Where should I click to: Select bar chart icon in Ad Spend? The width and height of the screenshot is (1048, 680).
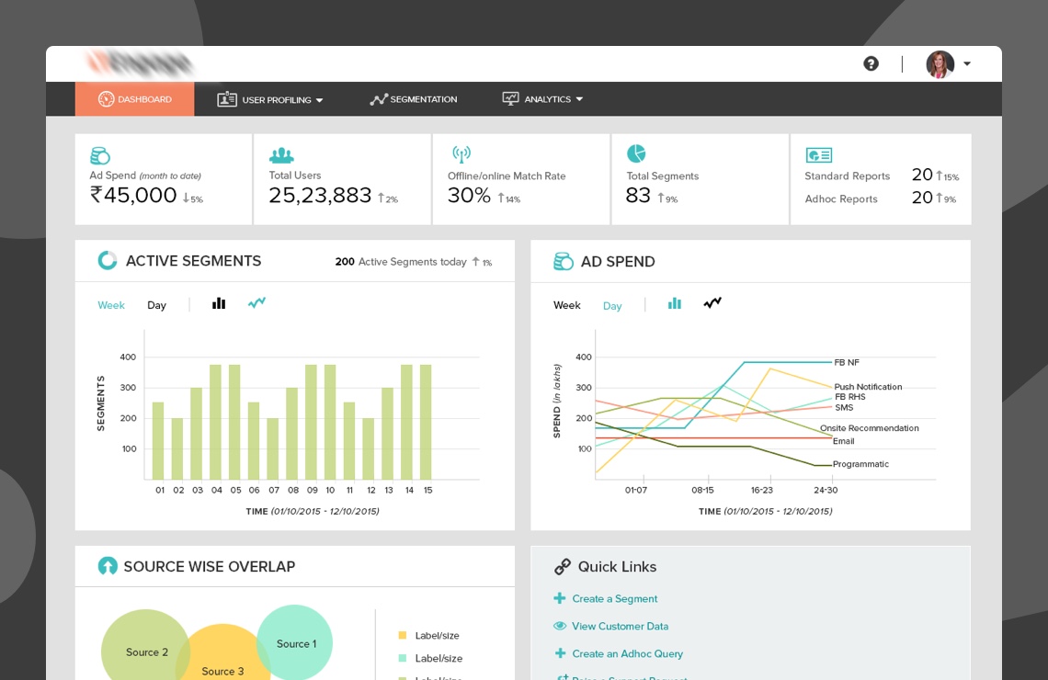674,303
